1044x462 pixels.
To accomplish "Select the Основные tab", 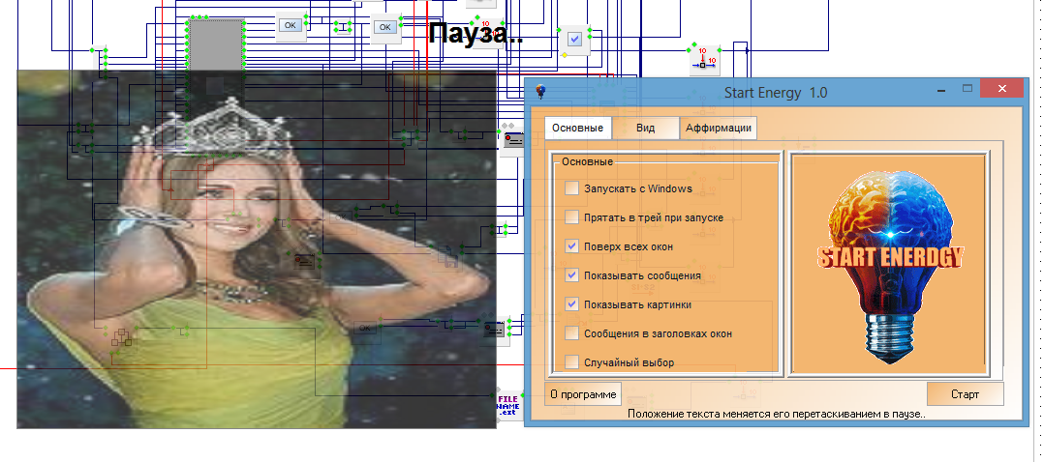I will pos(577,129).
